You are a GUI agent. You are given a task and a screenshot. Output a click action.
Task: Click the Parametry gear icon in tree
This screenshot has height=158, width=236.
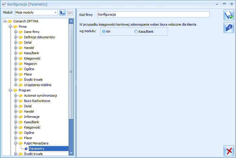pos(26,149)
